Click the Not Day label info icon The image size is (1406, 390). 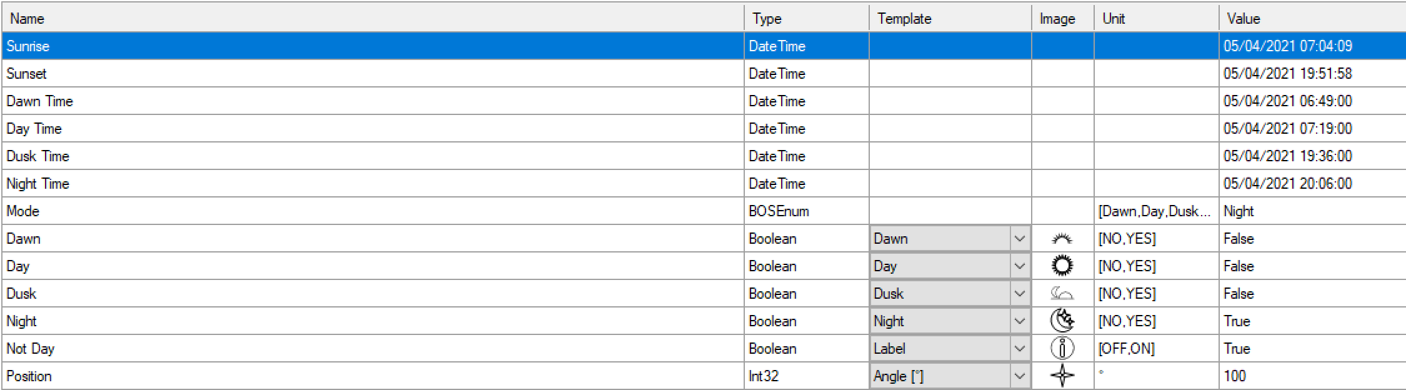(1062, 349)
